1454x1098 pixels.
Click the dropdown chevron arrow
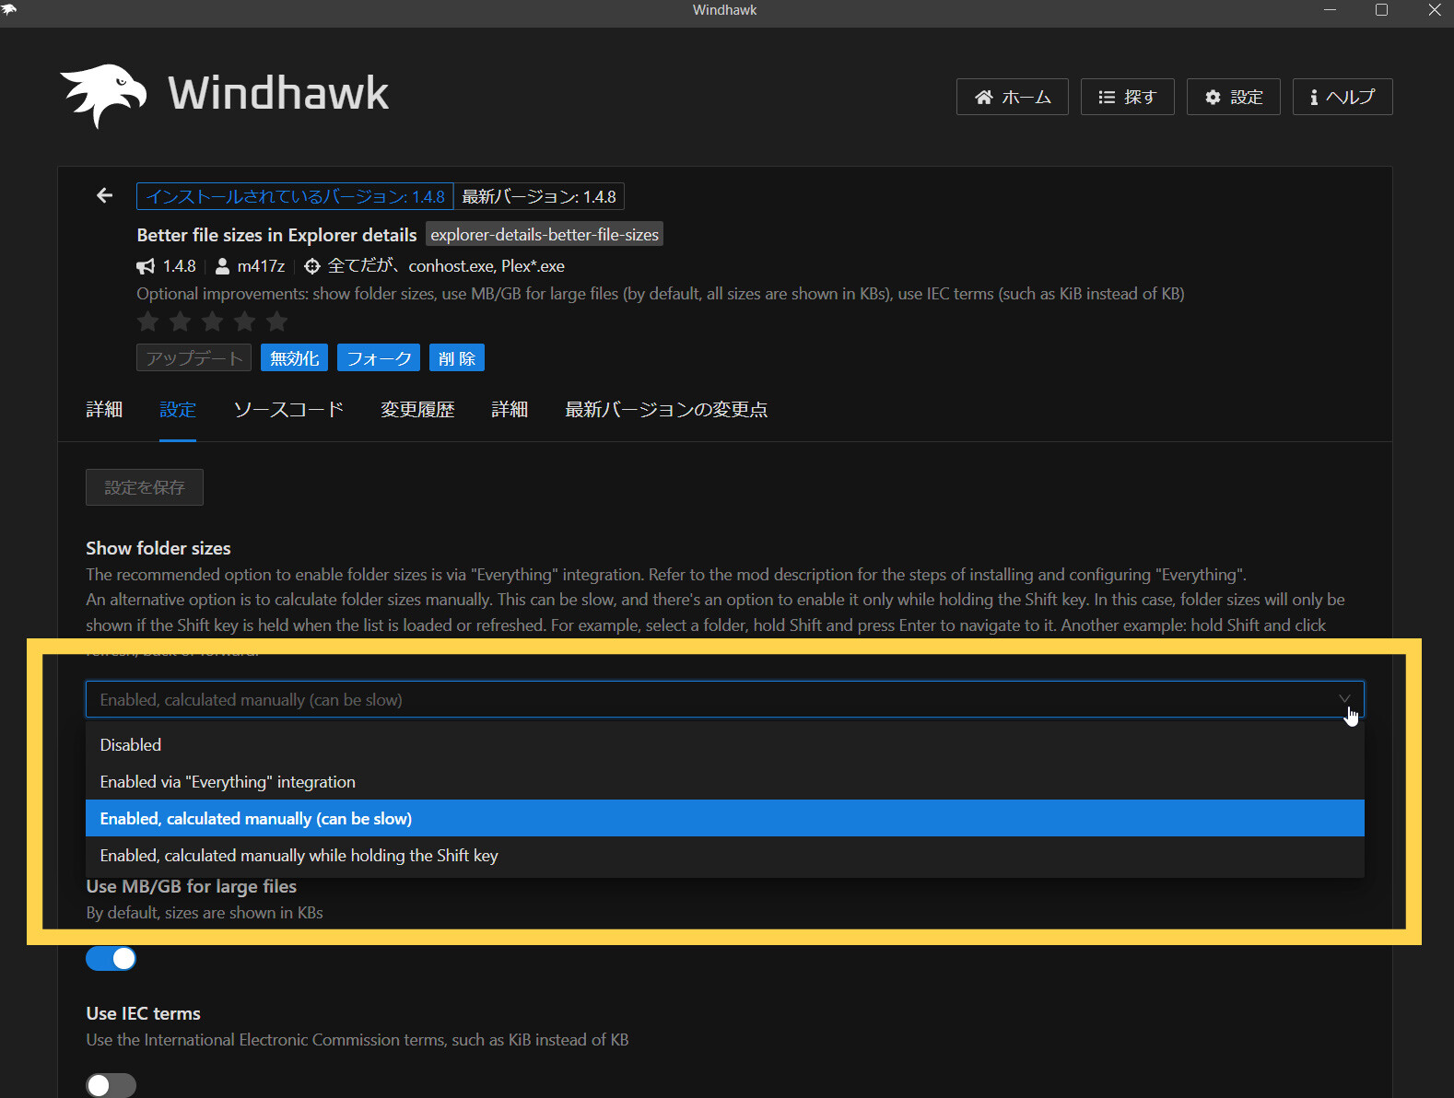pos(1344,699)
